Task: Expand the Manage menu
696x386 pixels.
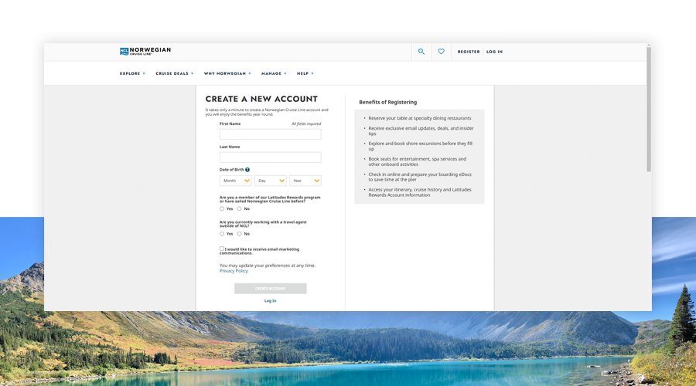Action: click(x=274, y=73)
